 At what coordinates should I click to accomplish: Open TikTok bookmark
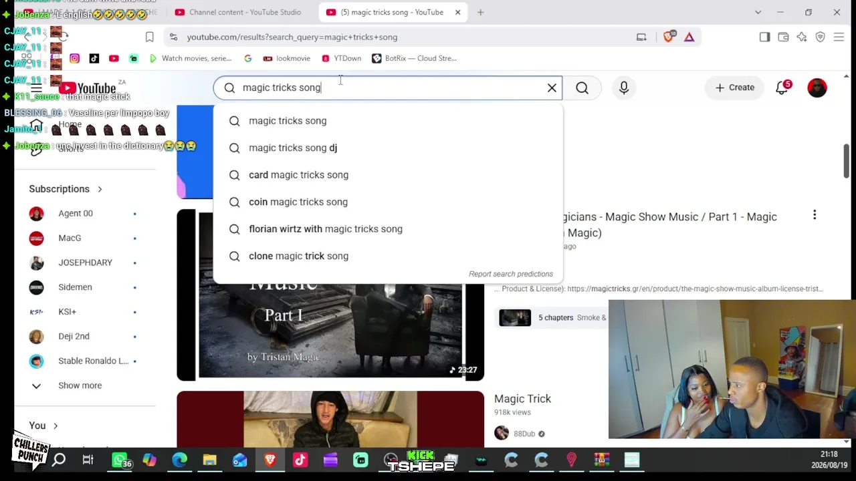[94, 58]
